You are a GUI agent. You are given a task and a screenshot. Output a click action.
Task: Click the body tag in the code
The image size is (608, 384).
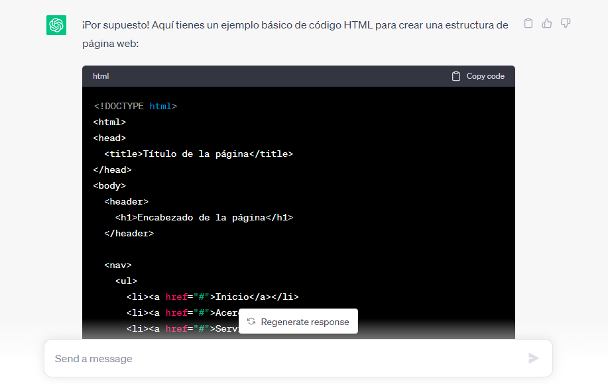pyautogui.click(x=108, y=185)
